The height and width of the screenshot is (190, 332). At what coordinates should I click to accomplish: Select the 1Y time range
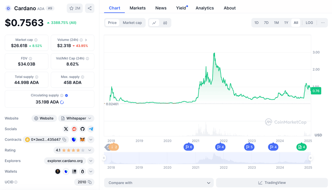(286, 23)
